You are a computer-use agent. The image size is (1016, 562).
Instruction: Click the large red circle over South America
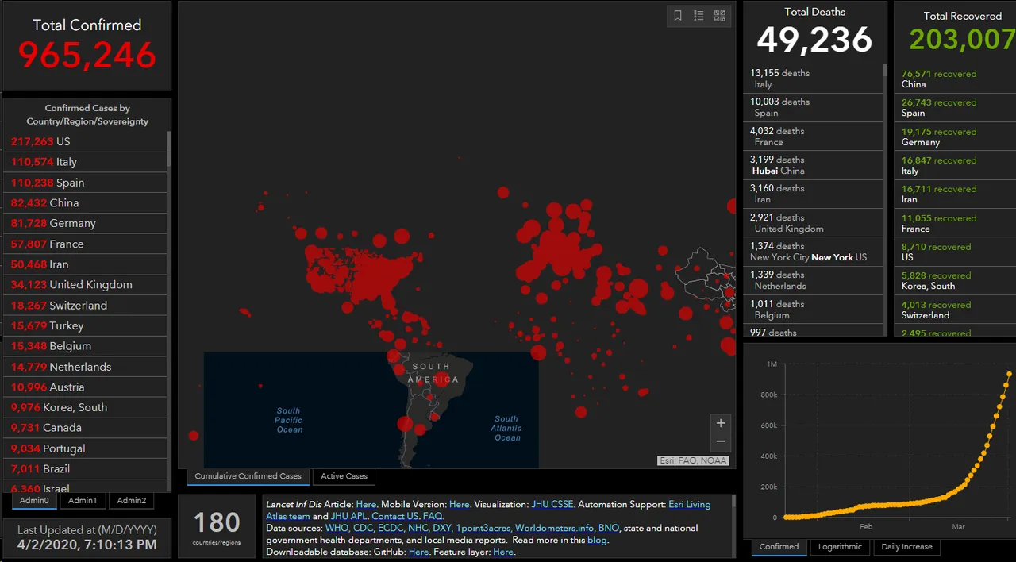442,380
